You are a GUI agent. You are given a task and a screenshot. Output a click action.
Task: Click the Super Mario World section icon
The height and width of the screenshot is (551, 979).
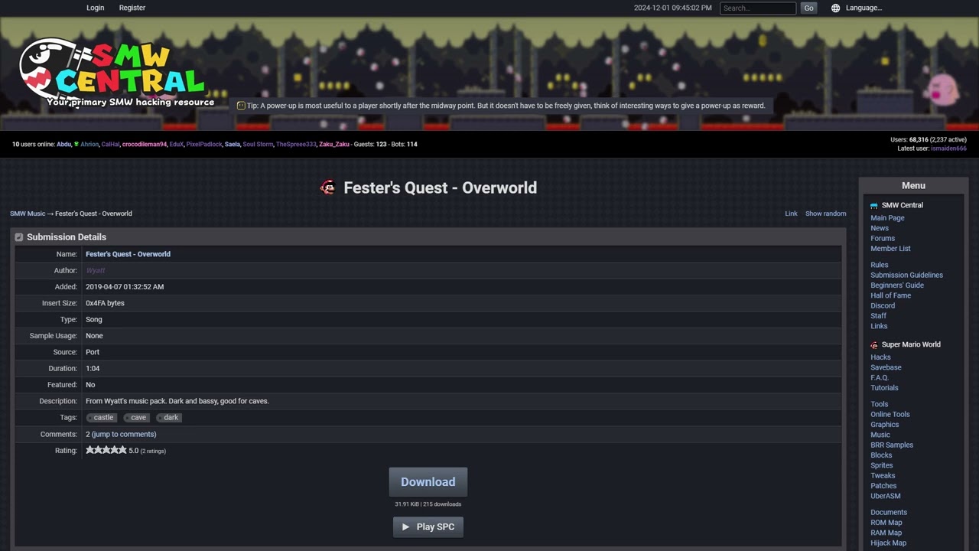click(874, 344)
